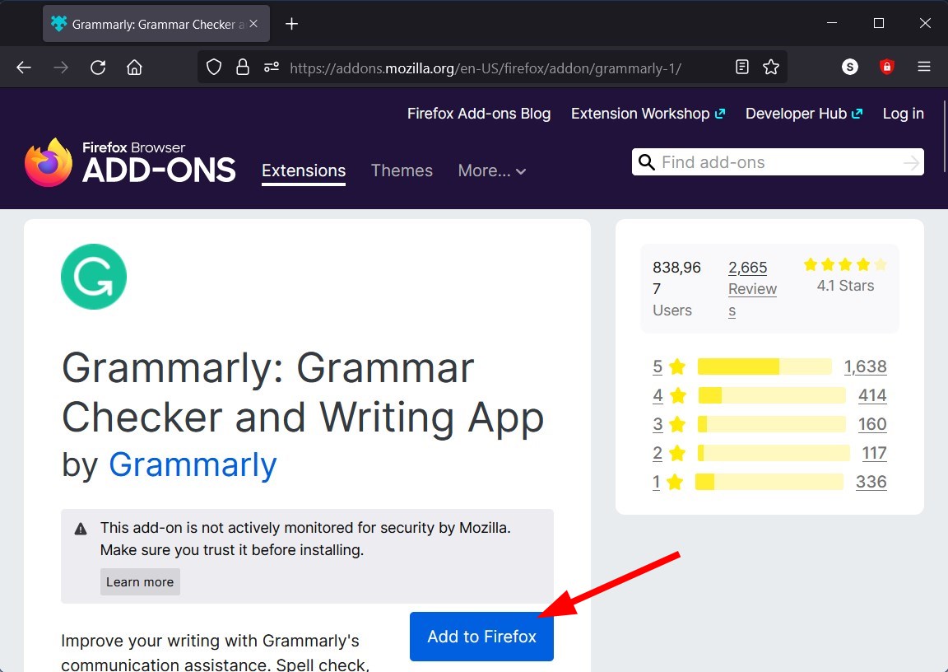
Task: Click the search magnifier icon
Action: click(x=646, y=162)
